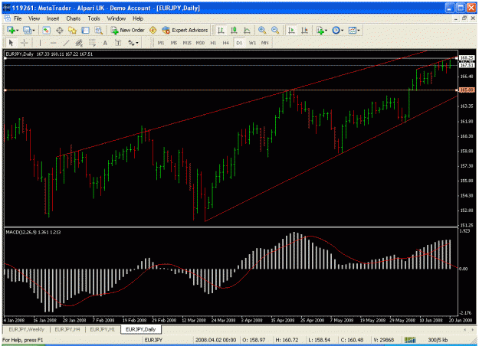Switch timeframe to M5
The height and width of the screenshot is (346, 479).
point(174,43)
